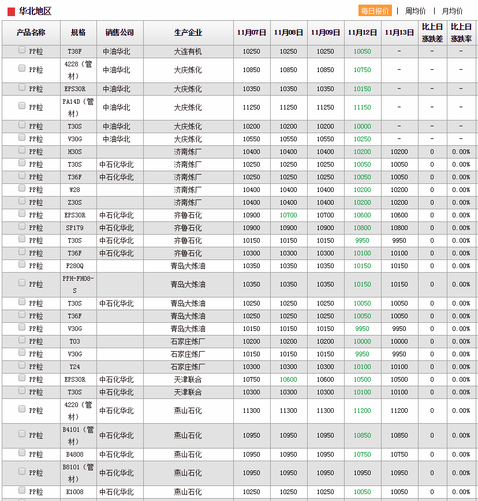Tick the PPH-FH08-S row checkbox

[22, 282]
